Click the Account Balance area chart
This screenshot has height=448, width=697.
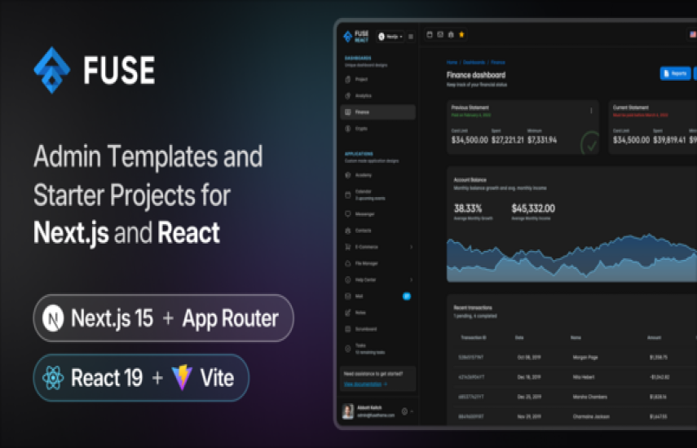(x=571, y=258)
